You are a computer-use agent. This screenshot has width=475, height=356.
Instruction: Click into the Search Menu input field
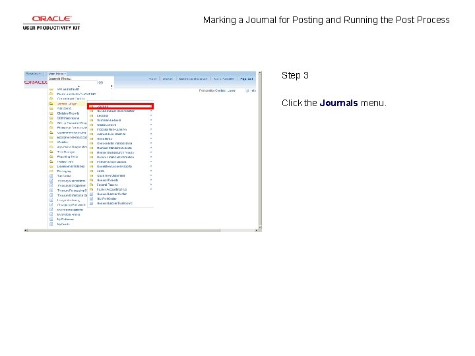tap(73, 82)
